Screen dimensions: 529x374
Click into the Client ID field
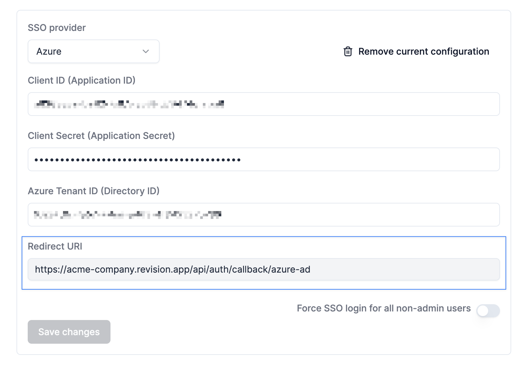[x=264, y=104]
